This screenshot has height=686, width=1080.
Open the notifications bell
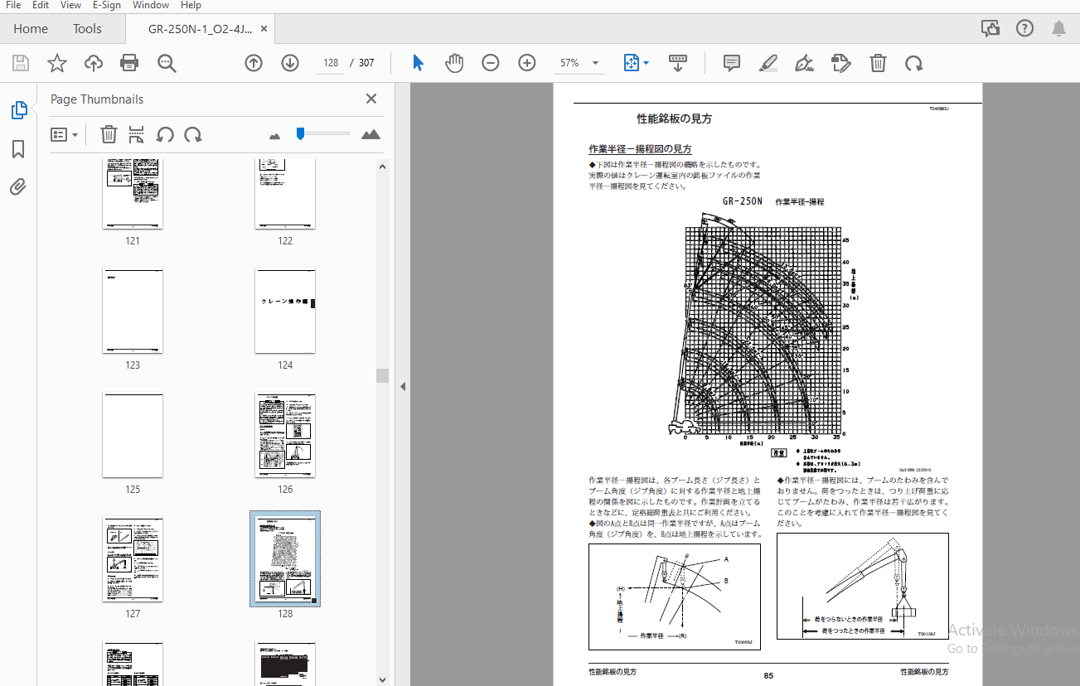1058,28
